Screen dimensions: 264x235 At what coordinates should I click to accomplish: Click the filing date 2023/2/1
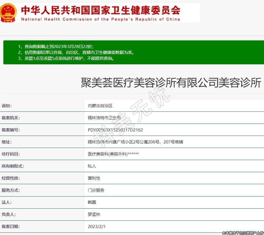click(x=97, y=227)
